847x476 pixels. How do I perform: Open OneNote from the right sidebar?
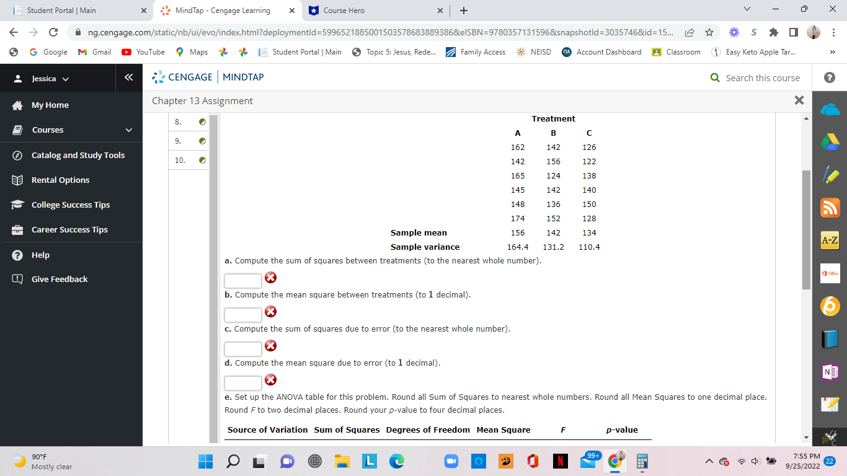[830, 372]
